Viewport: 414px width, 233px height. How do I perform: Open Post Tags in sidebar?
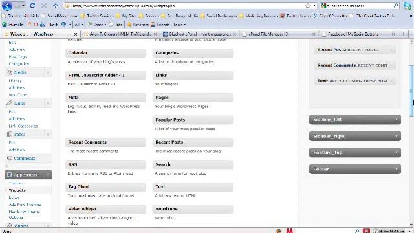pyautogui.click(x=17, y=57)
